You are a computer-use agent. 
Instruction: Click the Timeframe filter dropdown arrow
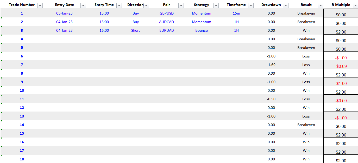pos(251,6)
